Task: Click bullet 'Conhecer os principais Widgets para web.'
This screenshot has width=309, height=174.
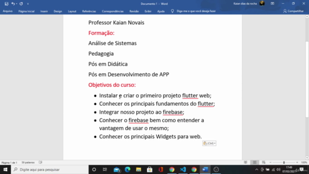Action: point(150,136)
